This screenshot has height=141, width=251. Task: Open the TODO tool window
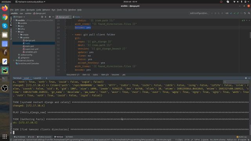(69, 137)
